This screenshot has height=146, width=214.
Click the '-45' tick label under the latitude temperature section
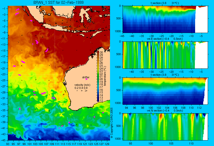coord(123,36)
